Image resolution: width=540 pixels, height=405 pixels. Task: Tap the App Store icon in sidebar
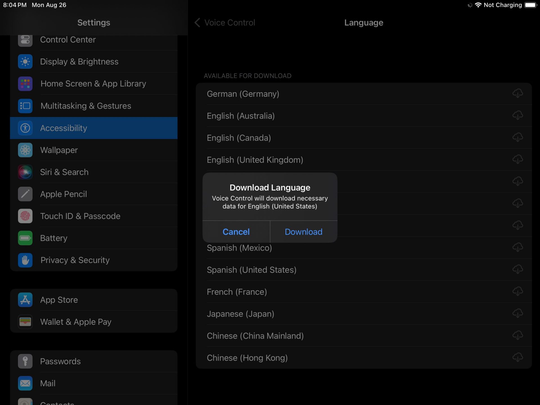tap(25, 300)
